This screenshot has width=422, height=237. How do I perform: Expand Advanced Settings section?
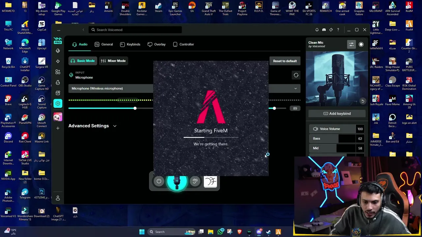tap(92, 126)
